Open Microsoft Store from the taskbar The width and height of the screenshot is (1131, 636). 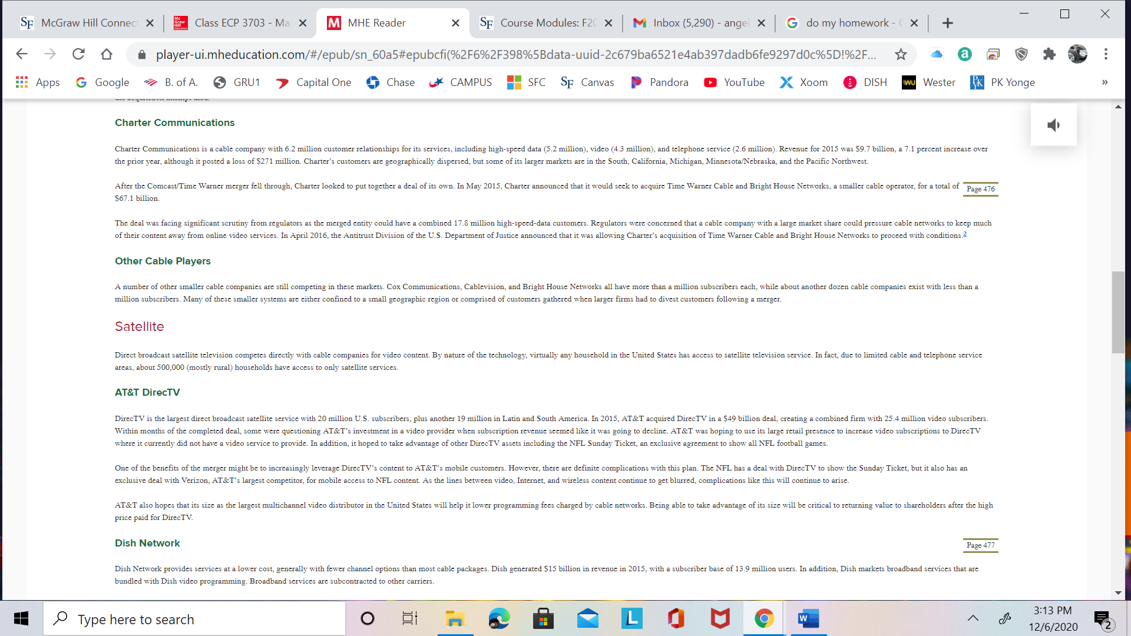(x=543, y=618)
